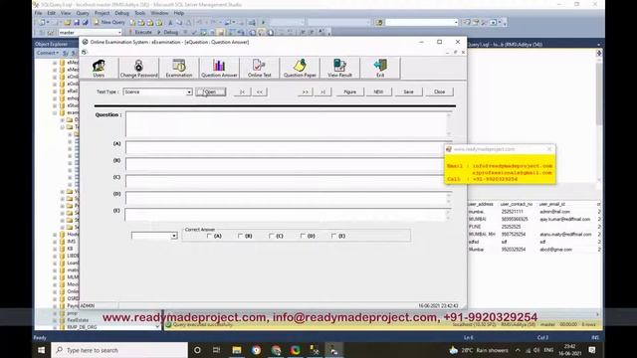637x358 pixels.
Task: Expand the RMP_DB_ORG database node
Action: coord(55,327)
